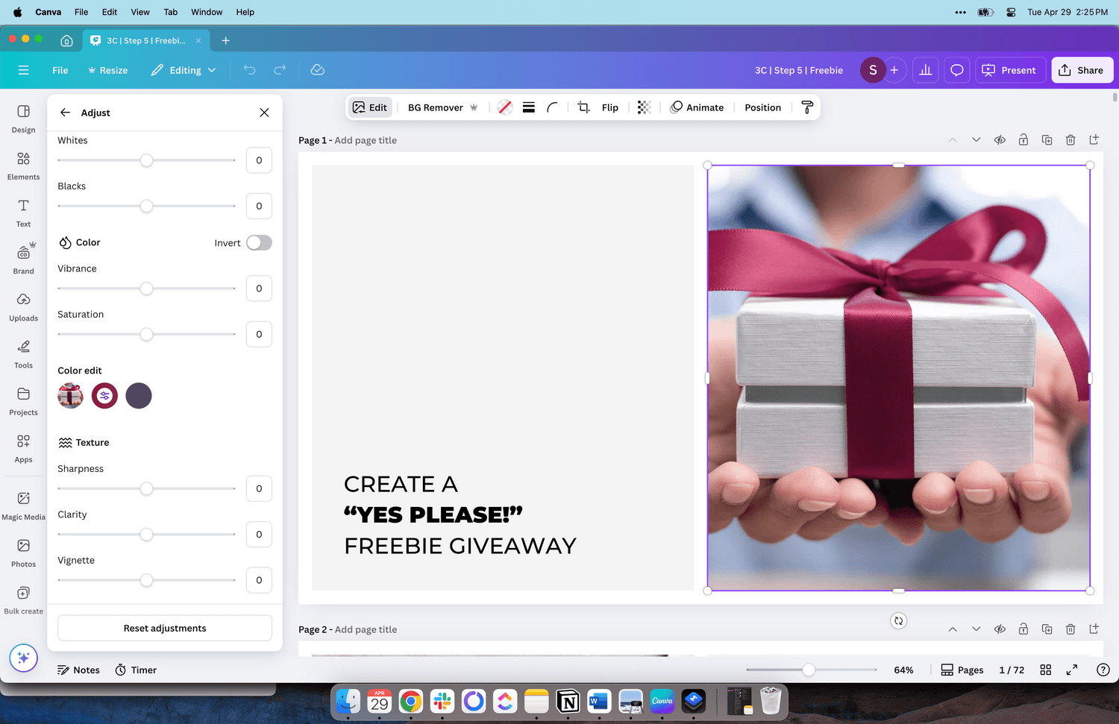1119x724 pixels.
Task: Toggle grid view of pages
Action: point(1046,670)
